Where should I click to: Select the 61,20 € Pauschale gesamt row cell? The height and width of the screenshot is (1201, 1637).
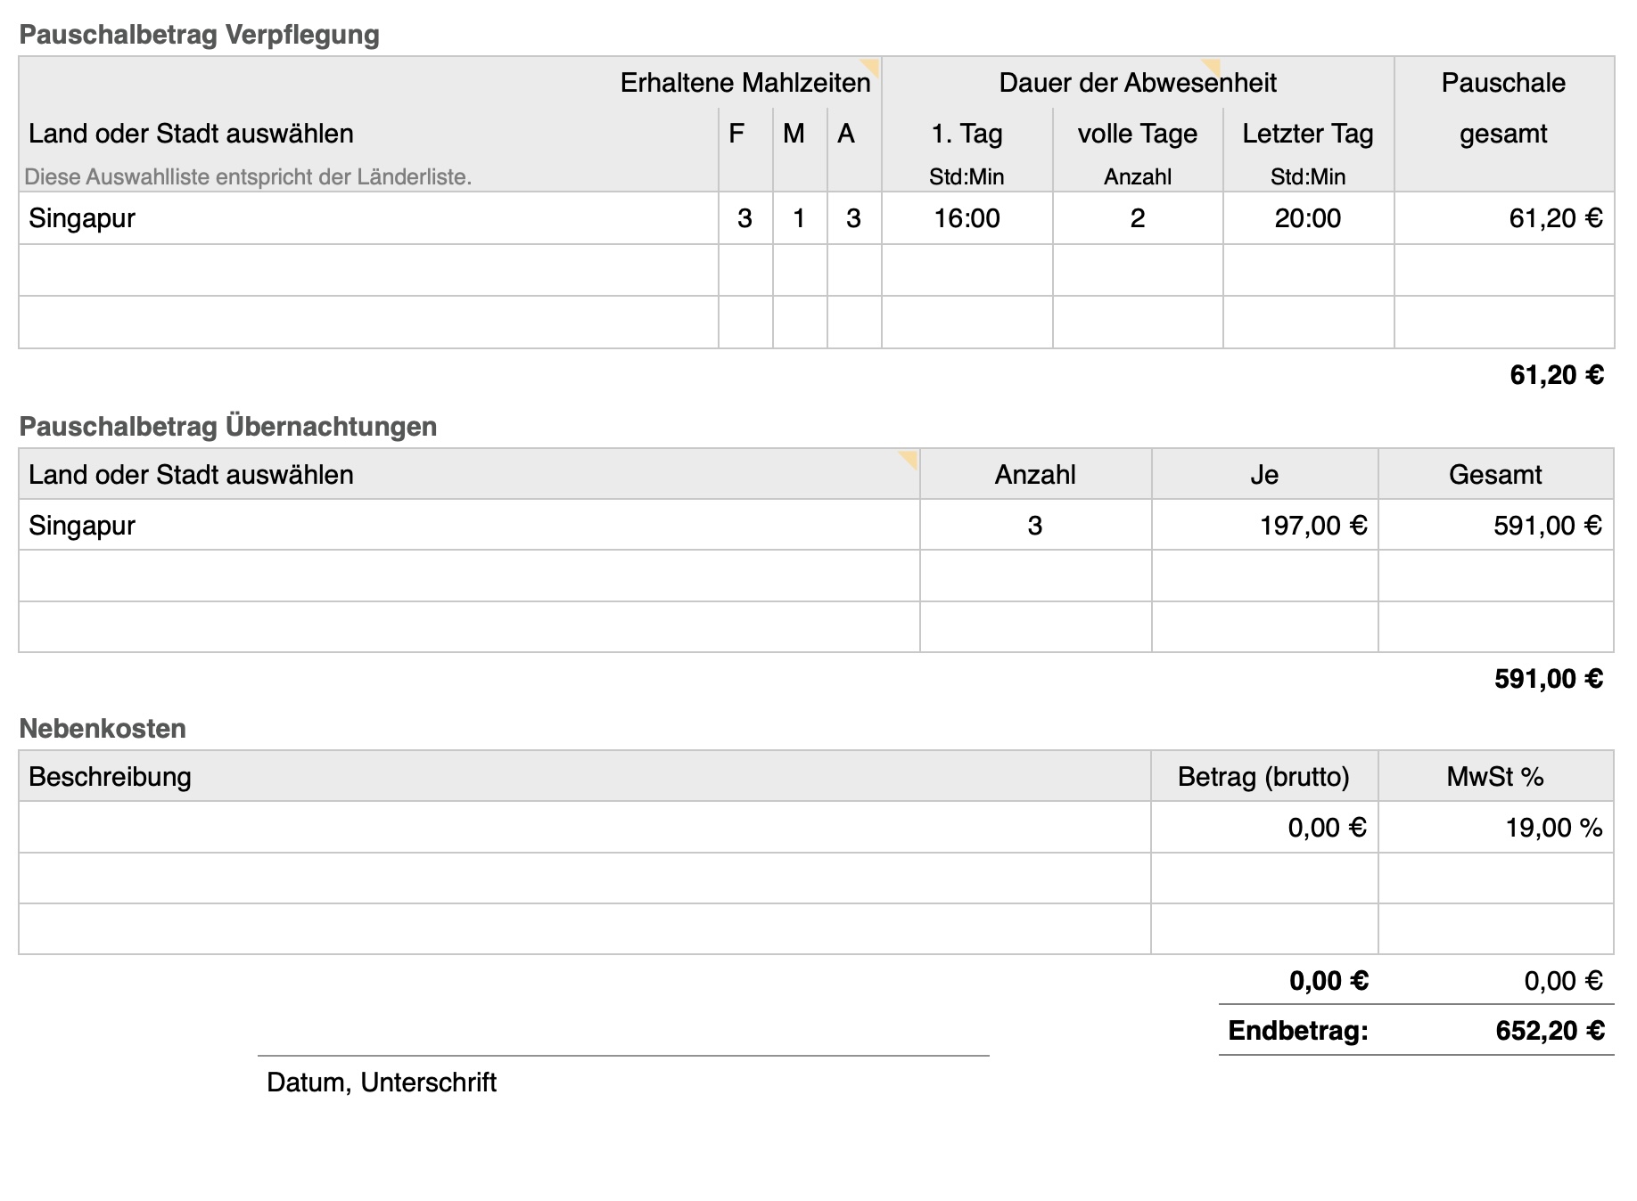click(x=1504, y=218)
